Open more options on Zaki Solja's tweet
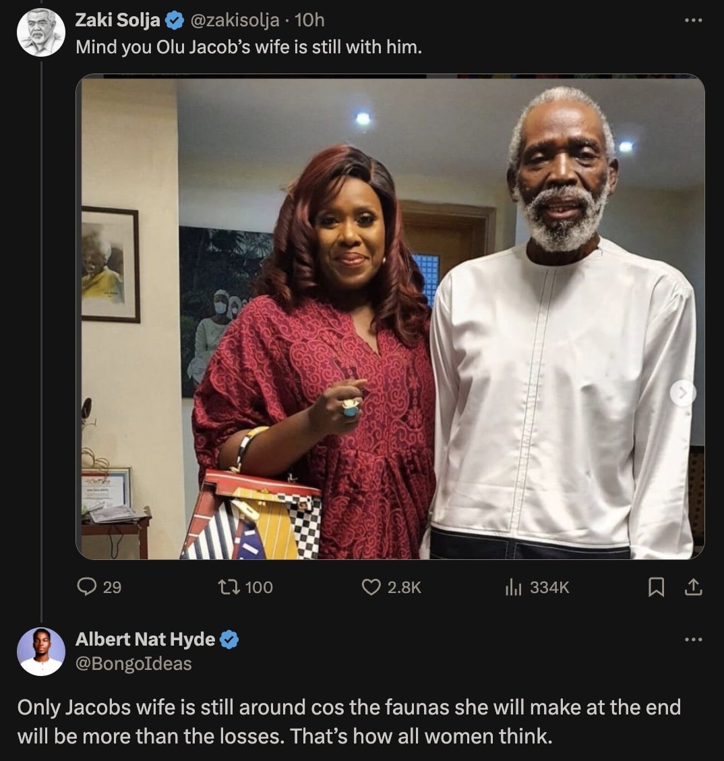The image size is (724, 761). [x=693, y=20]
